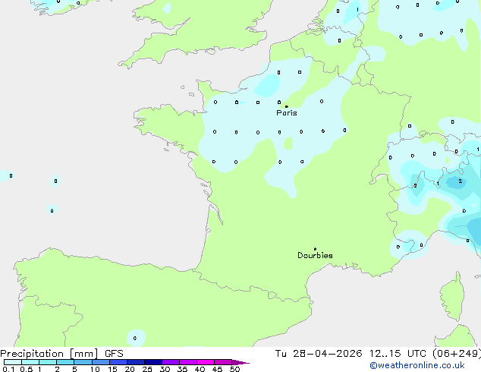This screenshot has height=372, width=481.
Task: Click the '0.5' legend scale value
Action: 26,369
